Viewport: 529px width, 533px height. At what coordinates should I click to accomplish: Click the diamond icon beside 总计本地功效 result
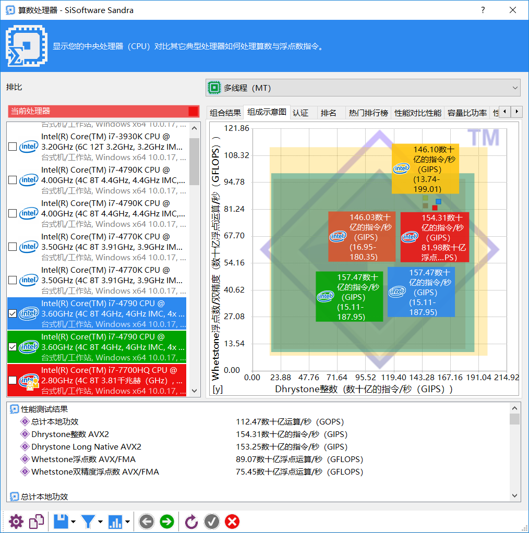click(x=25, y=421)
